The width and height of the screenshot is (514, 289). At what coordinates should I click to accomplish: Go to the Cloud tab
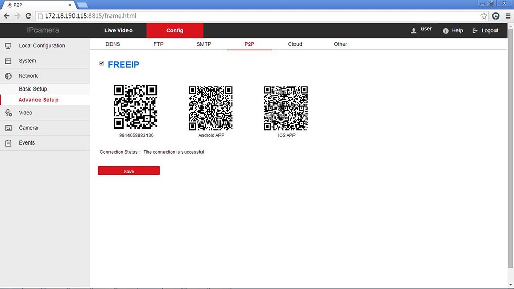tap(295, 44)
